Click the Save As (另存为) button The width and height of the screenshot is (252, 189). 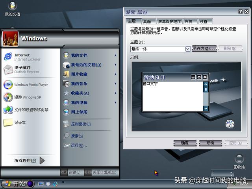click(204, 48)
